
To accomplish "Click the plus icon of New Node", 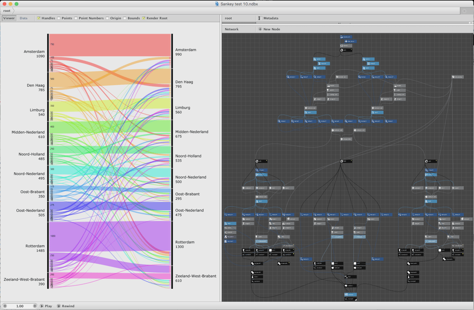I will [x=260, y=29].
